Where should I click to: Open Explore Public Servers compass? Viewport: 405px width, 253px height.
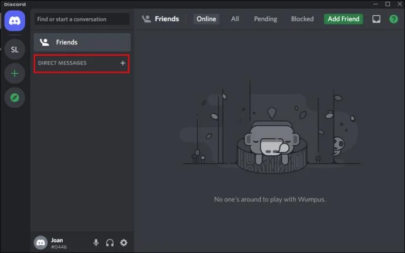point(15,98)
